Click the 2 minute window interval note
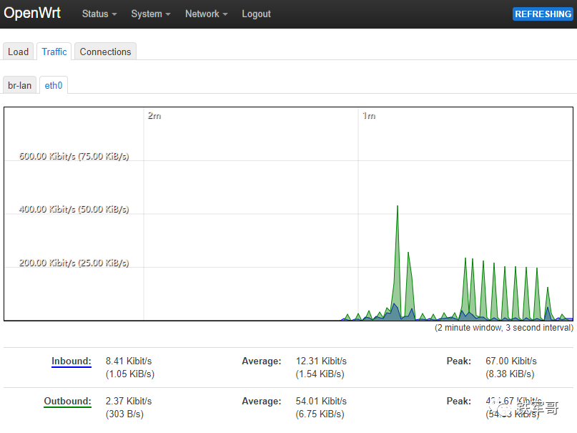 [503, 328]
